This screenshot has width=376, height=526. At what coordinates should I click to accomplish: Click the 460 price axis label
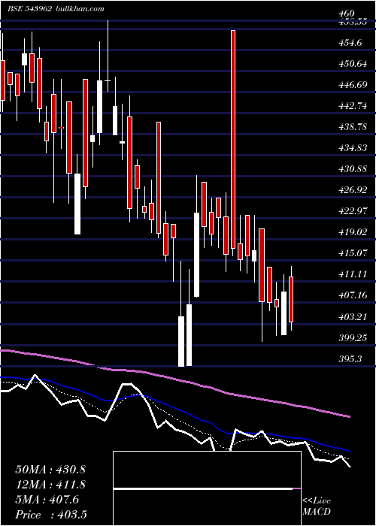point(347,14)
